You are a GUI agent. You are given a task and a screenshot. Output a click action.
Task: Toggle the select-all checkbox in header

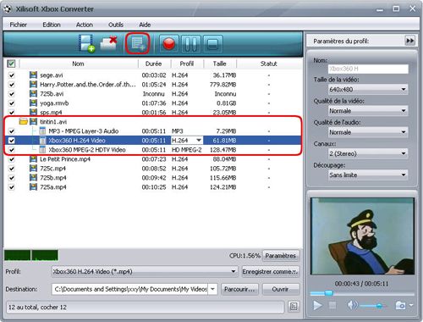tap(11, 64)
